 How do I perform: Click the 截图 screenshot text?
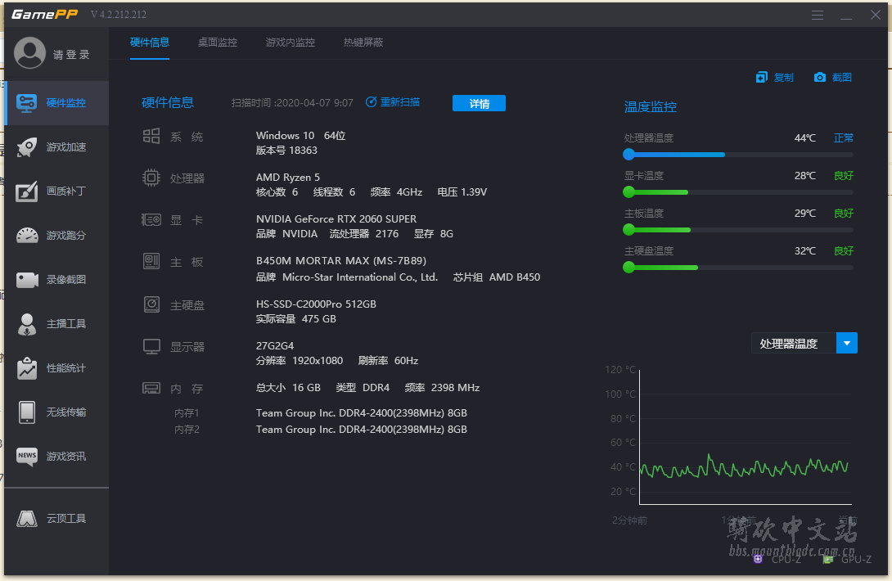point(842,78)
